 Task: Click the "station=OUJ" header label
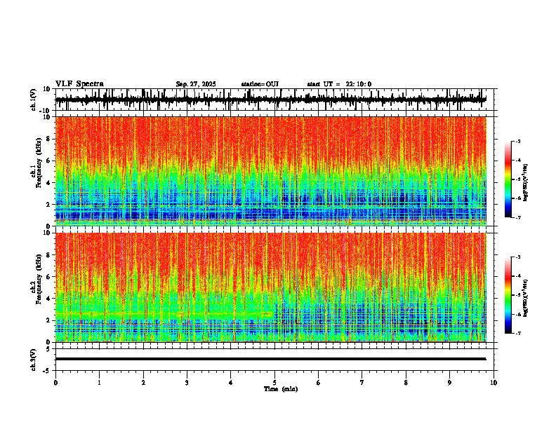pos(260,84)
